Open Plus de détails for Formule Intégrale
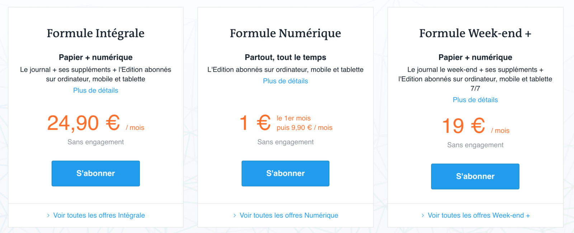 (x=95, y=90)
